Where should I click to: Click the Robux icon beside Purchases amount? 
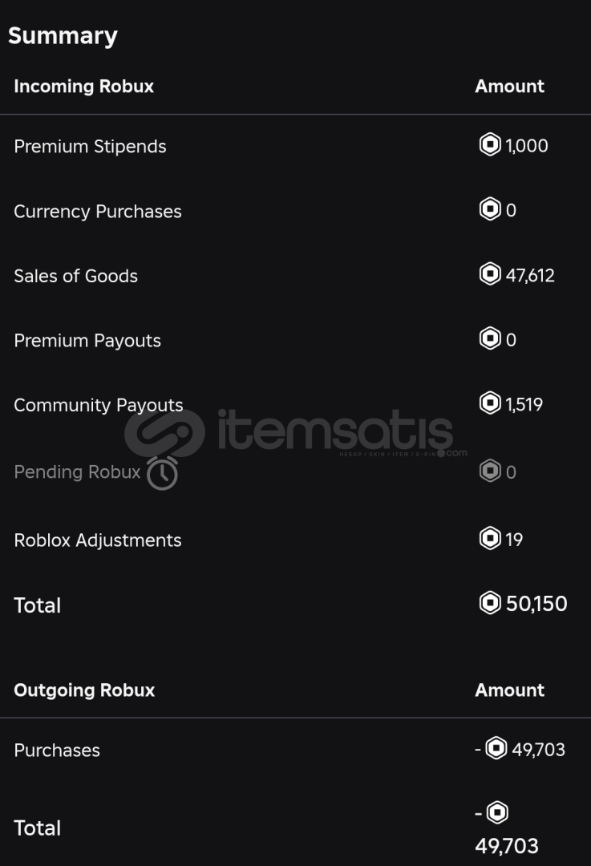click(x=496, y=749)
